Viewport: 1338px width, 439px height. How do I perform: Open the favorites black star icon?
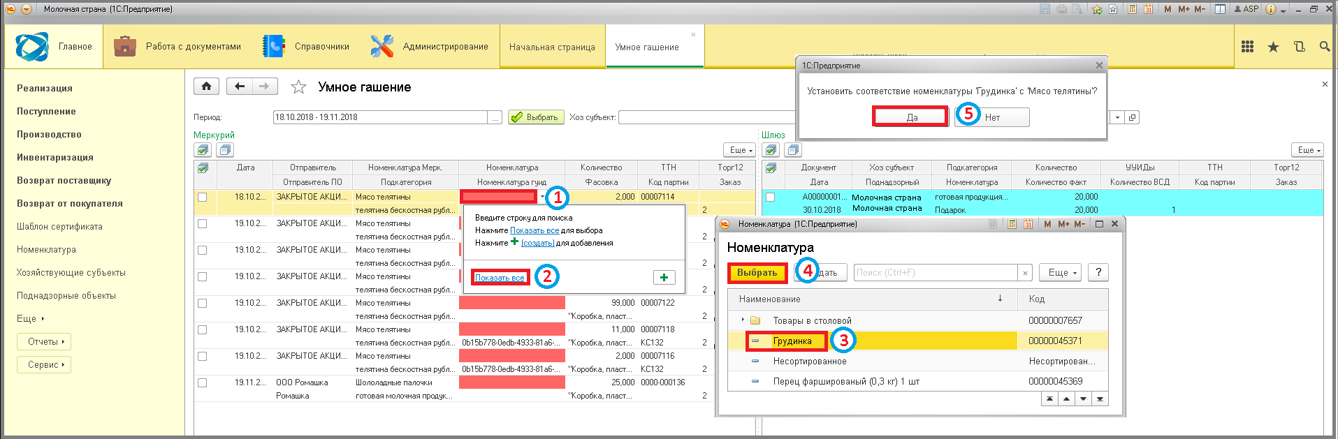(x=1273, y=47)
